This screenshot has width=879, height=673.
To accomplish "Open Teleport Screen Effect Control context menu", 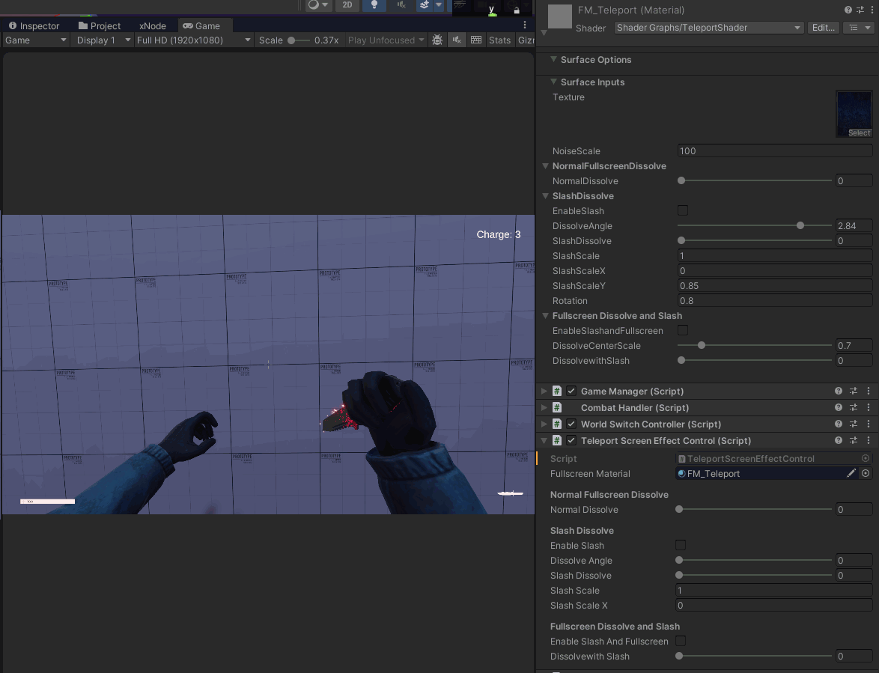I will pos(869,440).
